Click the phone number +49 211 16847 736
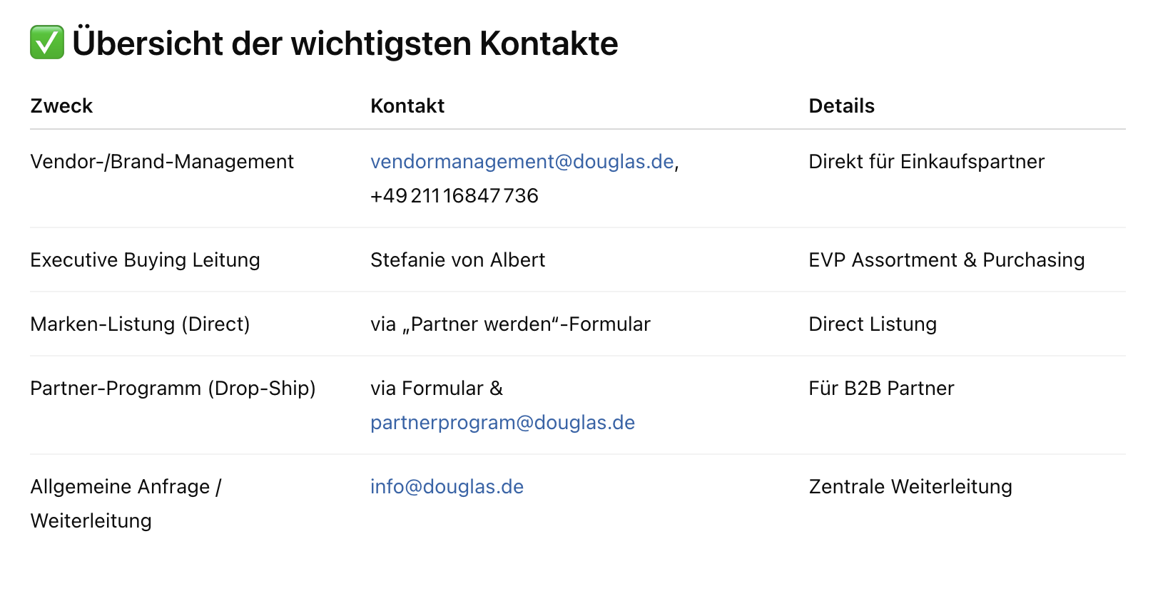The width and height of the screenshot is (1153, 596). pos(454,196)
